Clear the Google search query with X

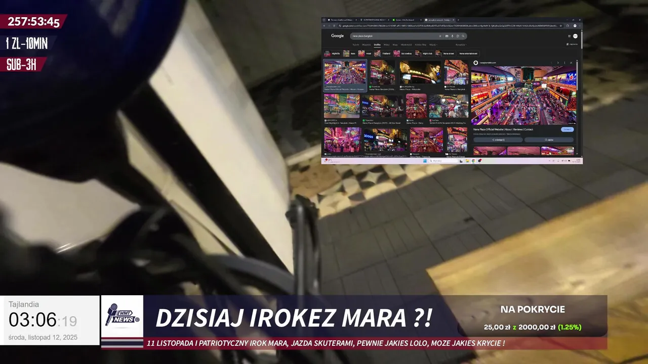click(x=440, y=36)
